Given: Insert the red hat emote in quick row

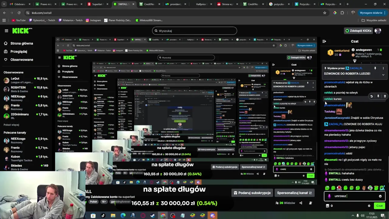Looking at the screenshot, I should [x=339, y=188].
